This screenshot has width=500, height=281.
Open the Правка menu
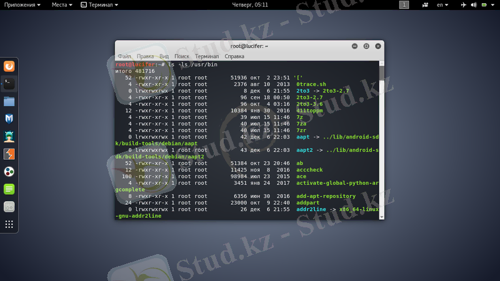[x=145, y=56]
